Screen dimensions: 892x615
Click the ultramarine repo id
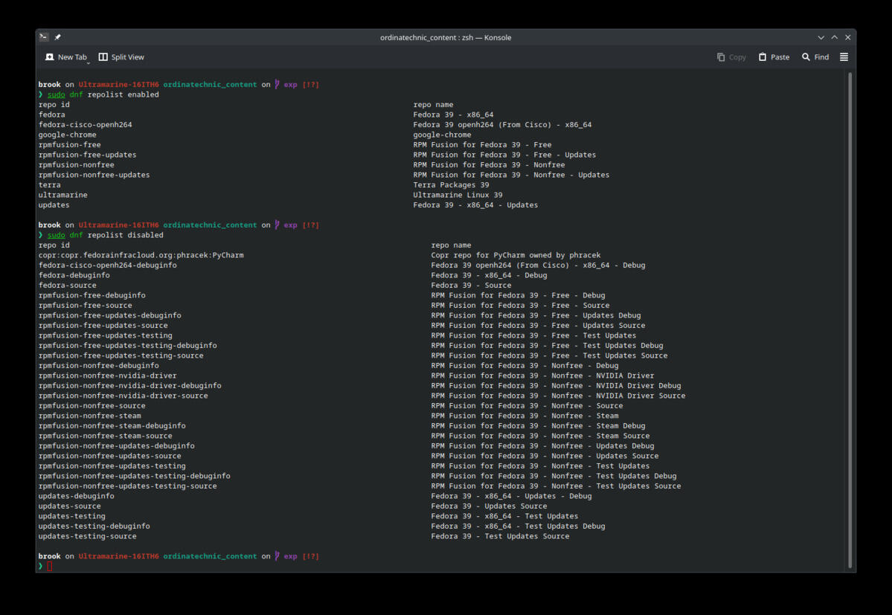tap(63, 195)
